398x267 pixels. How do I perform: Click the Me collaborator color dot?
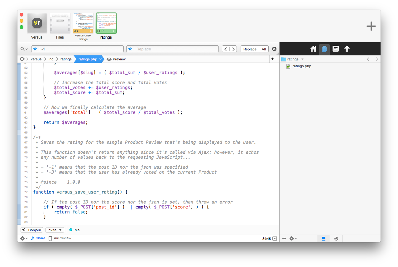click(x=71, y=230)
